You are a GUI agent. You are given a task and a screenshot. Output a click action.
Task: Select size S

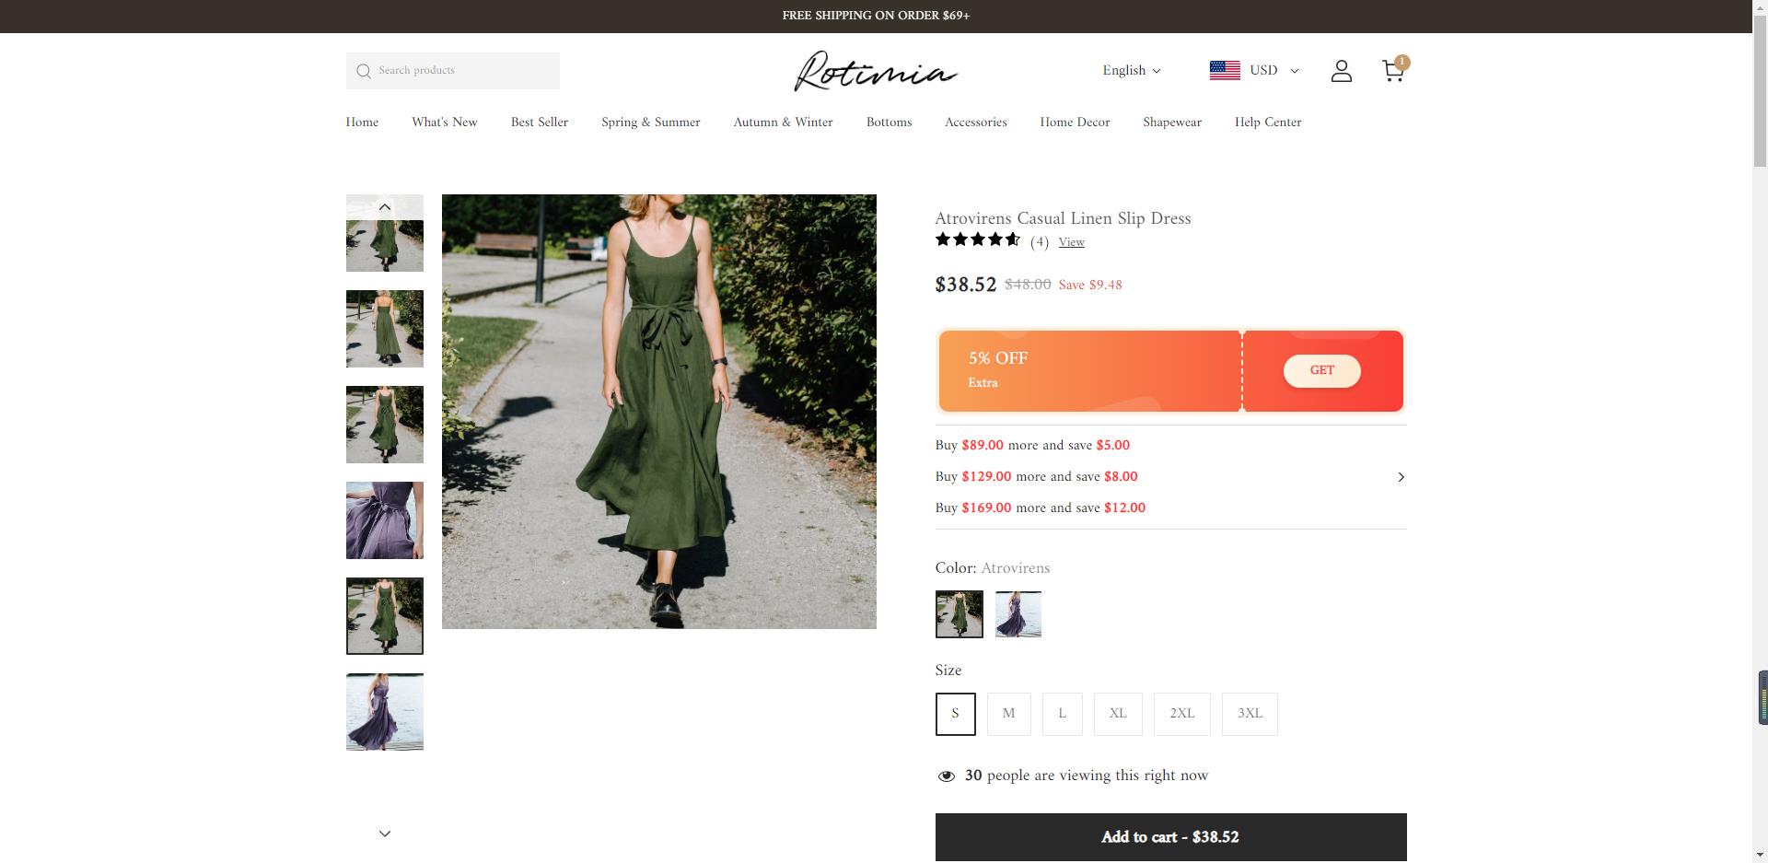[x=955, y=714]
